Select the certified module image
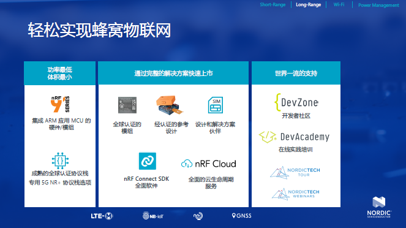Image resolution: width=406 pixels, height=228 pixels. [127, 105]
